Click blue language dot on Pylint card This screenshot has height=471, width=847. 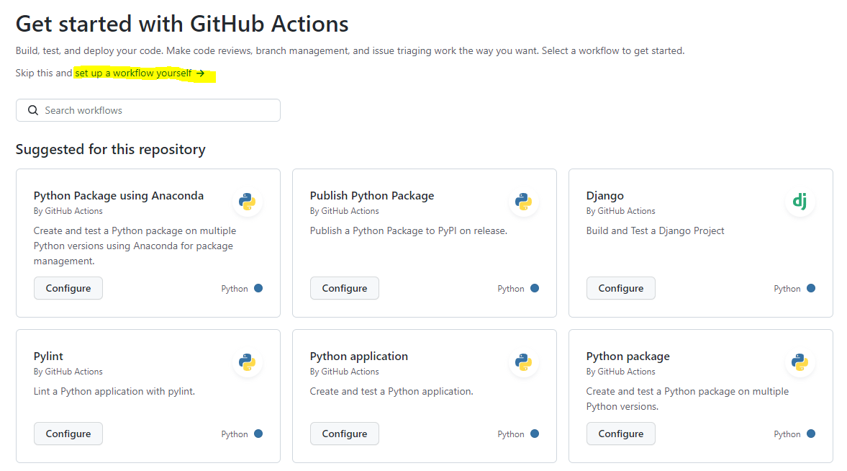click(258, 434)
